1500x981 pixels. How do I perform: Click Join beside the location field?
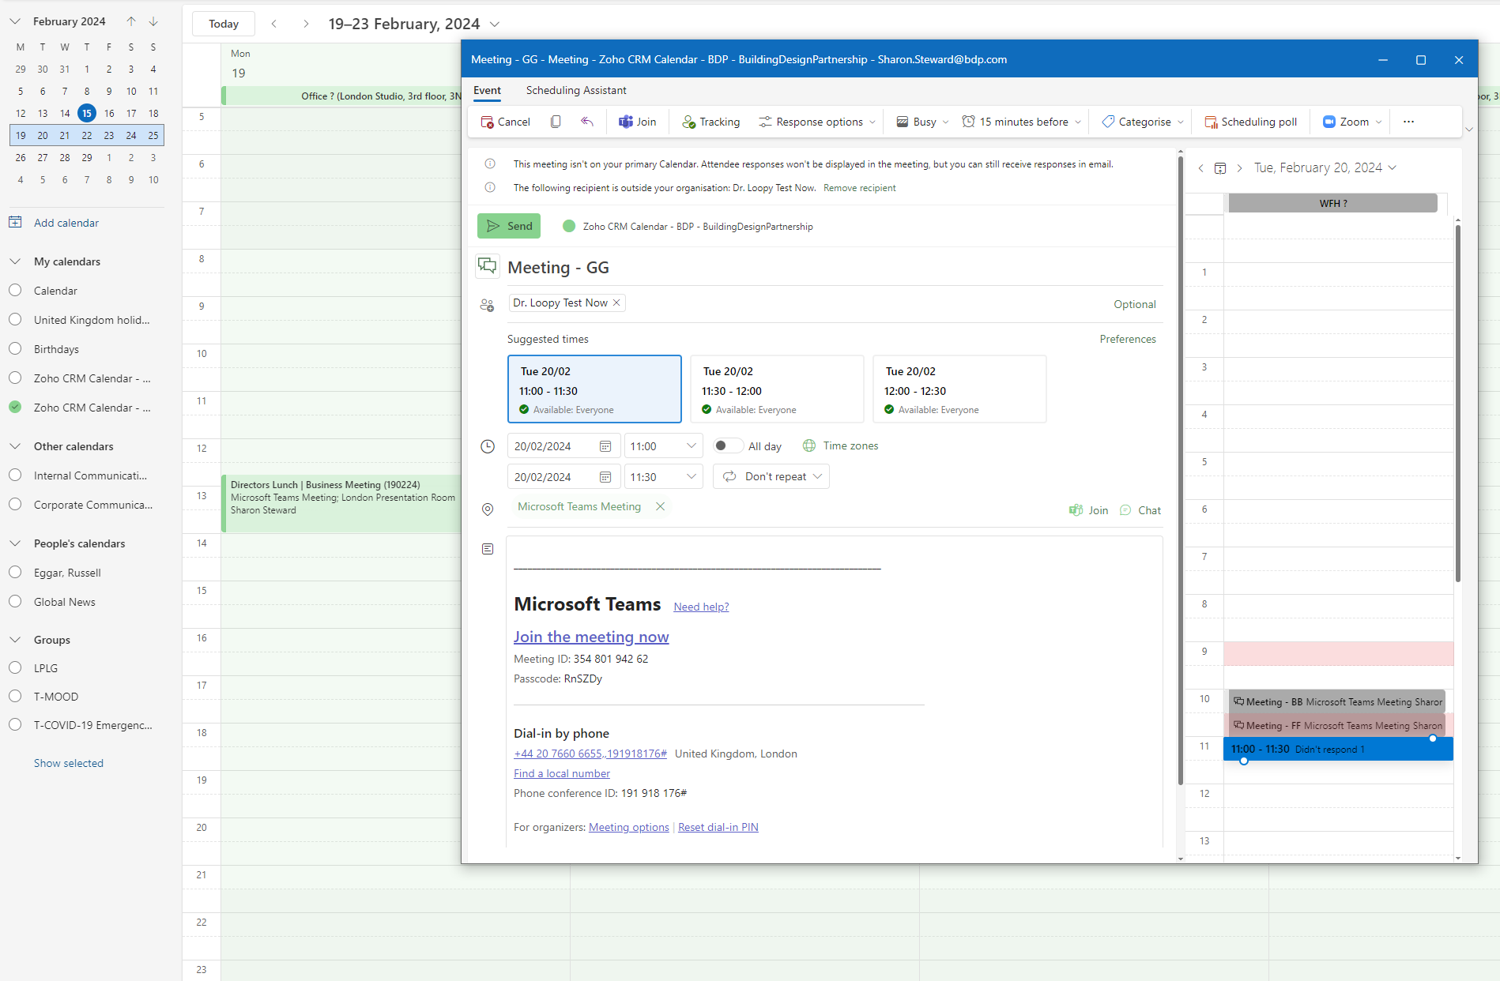coord(1088,510)
